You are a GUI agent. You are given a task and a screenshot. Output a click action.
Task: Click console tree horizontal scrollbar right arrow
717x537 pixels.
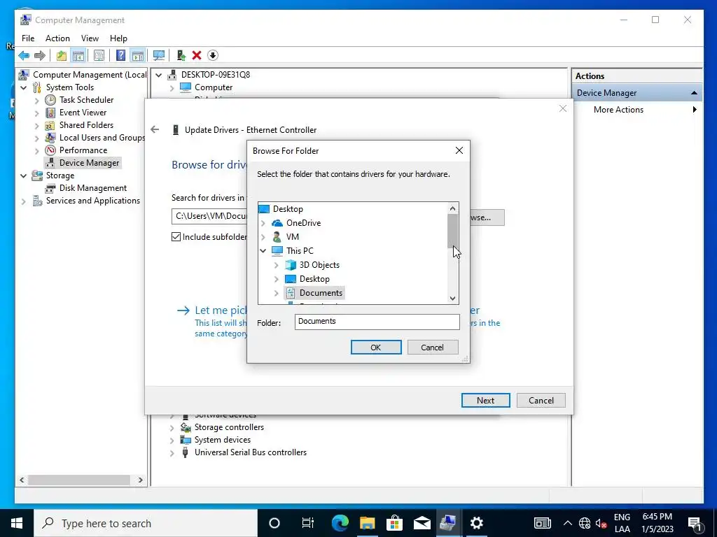point(140,480)
